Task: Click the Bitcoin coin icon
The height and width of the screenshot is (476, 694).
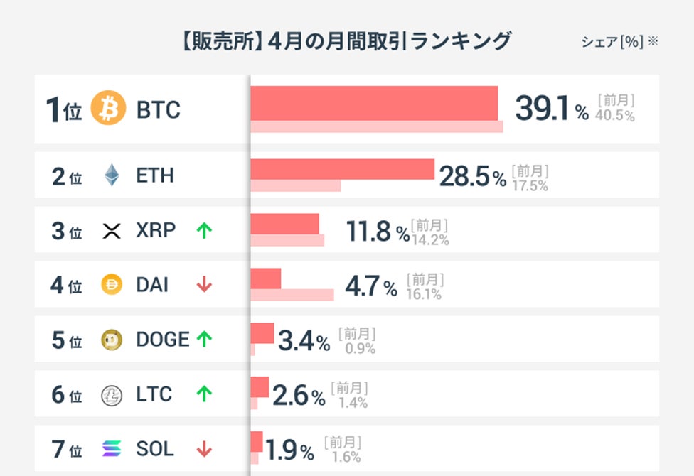Action: [109, 109]
